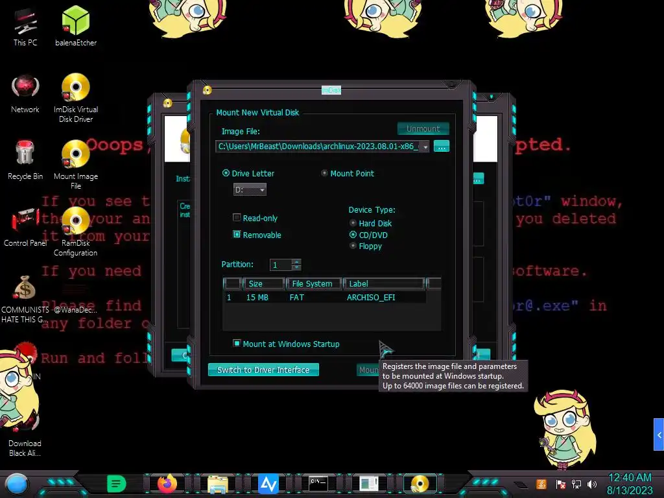Viewport: 664px width, 498px height.
Task: Select partition 1 ARCHISO_EFI row
Action: point(324,297)
